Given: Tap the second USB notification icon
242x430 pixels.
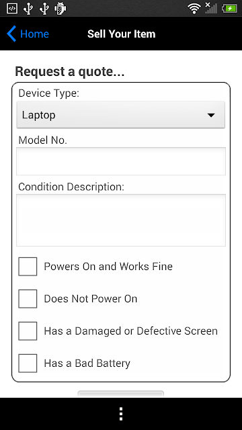Looking at the screenshot, I should pos(44,9).
